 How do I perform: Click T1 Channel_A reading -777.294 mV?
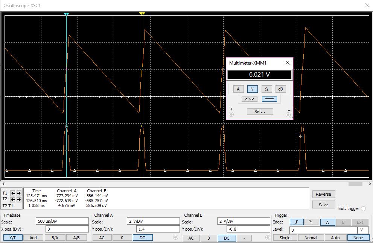66,196
